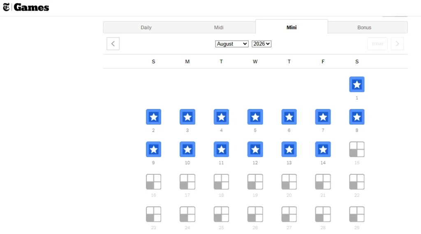Image resolution: width=421 pixels, height=234 pixels.
Task: Select the unsolved grid for August 26
Action: pos(255,214)
